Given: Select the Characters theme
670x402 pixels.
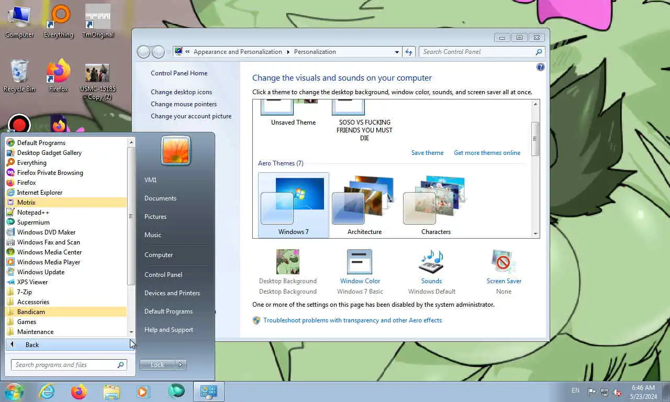Looking at the screenshot, I should 435,205.
